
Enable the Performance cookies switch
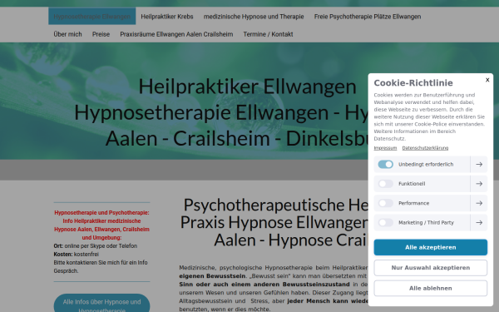click(385, 203)
